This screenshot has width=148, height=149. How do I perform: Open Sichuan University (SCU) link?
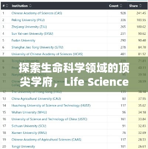point(29,126)
